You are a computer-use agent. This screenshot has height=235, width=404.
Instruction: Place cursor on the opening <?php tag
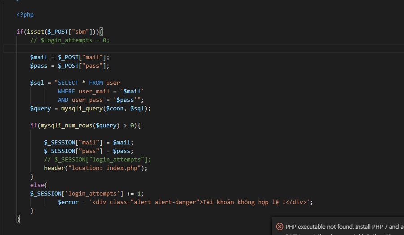[x=25, y=15]
